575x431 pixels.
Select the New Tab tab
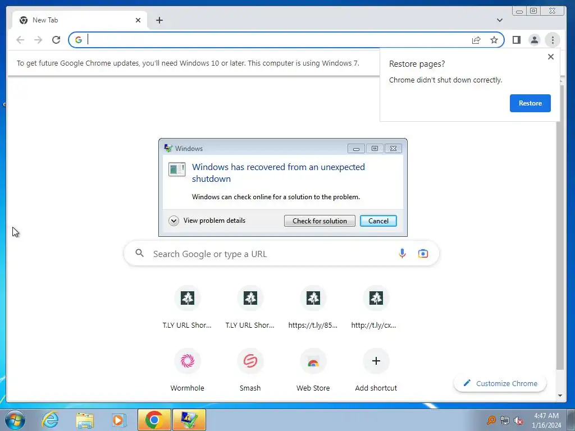pyautogui.click(x=80, y=20)
